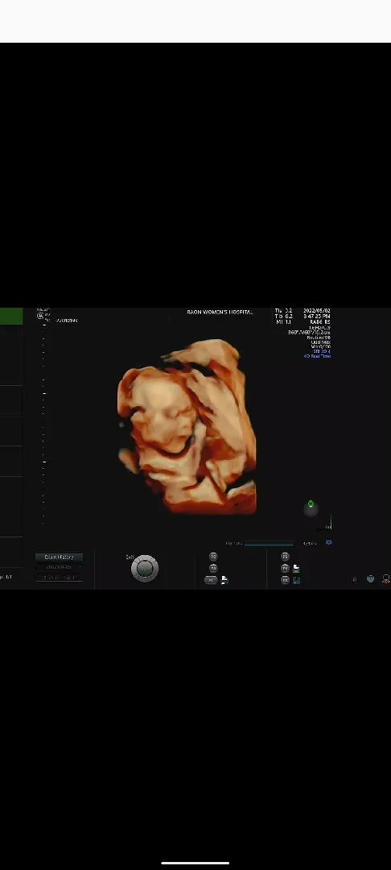Click the round Exit trackball control
This screenshot has width=391, height=870.
[145, 568]
